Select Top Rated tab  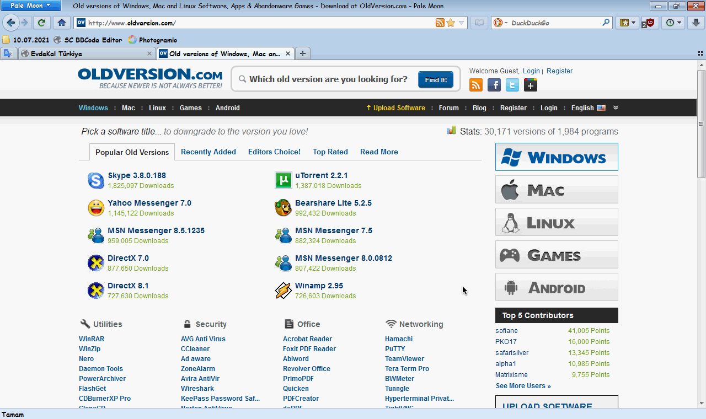tap(330, 152)
